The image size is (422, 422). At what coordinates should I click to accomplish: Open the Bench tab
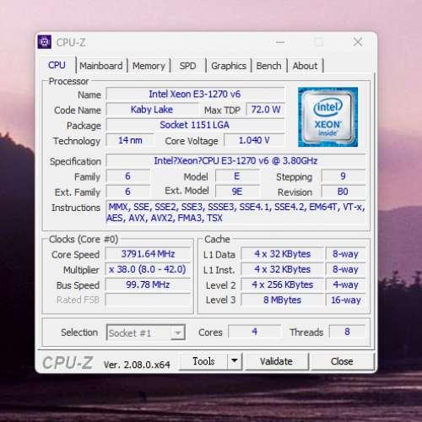[268, 66]
